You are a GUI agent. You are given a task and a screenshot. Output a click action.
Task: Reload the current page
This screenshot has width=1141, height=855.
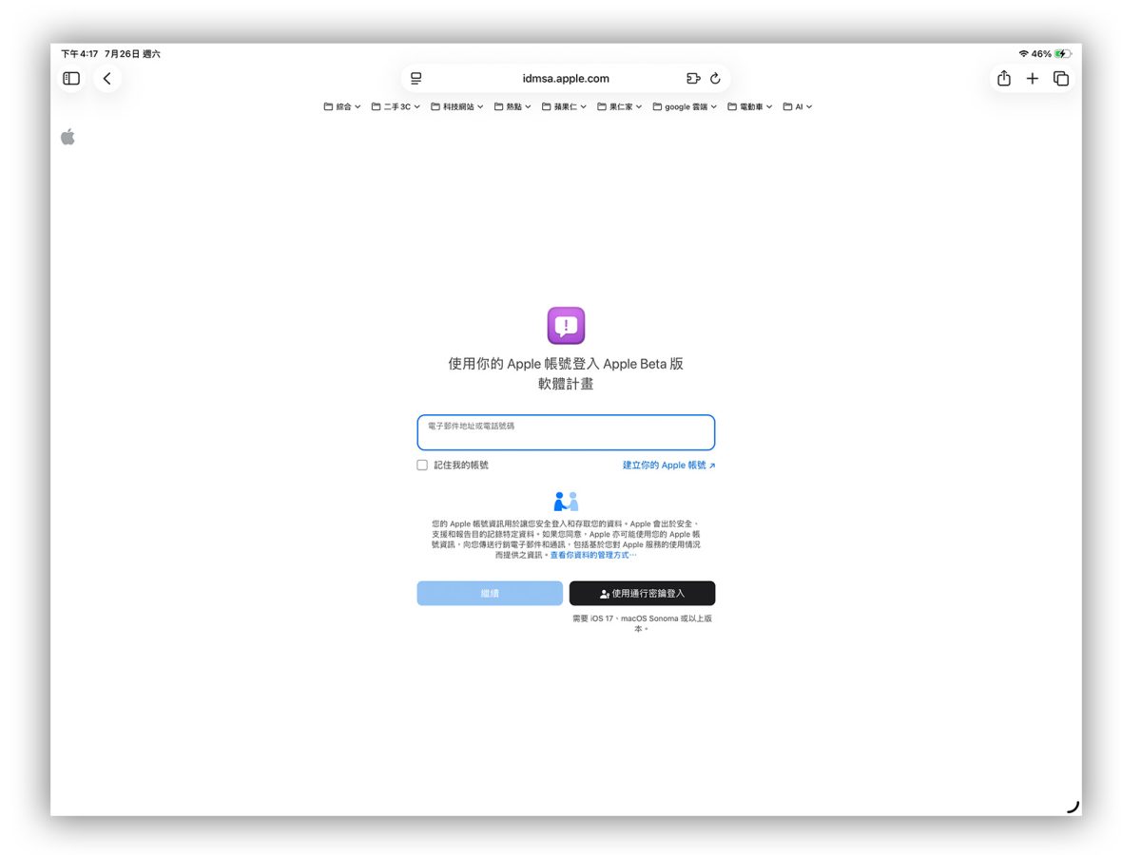click(715, 79)
